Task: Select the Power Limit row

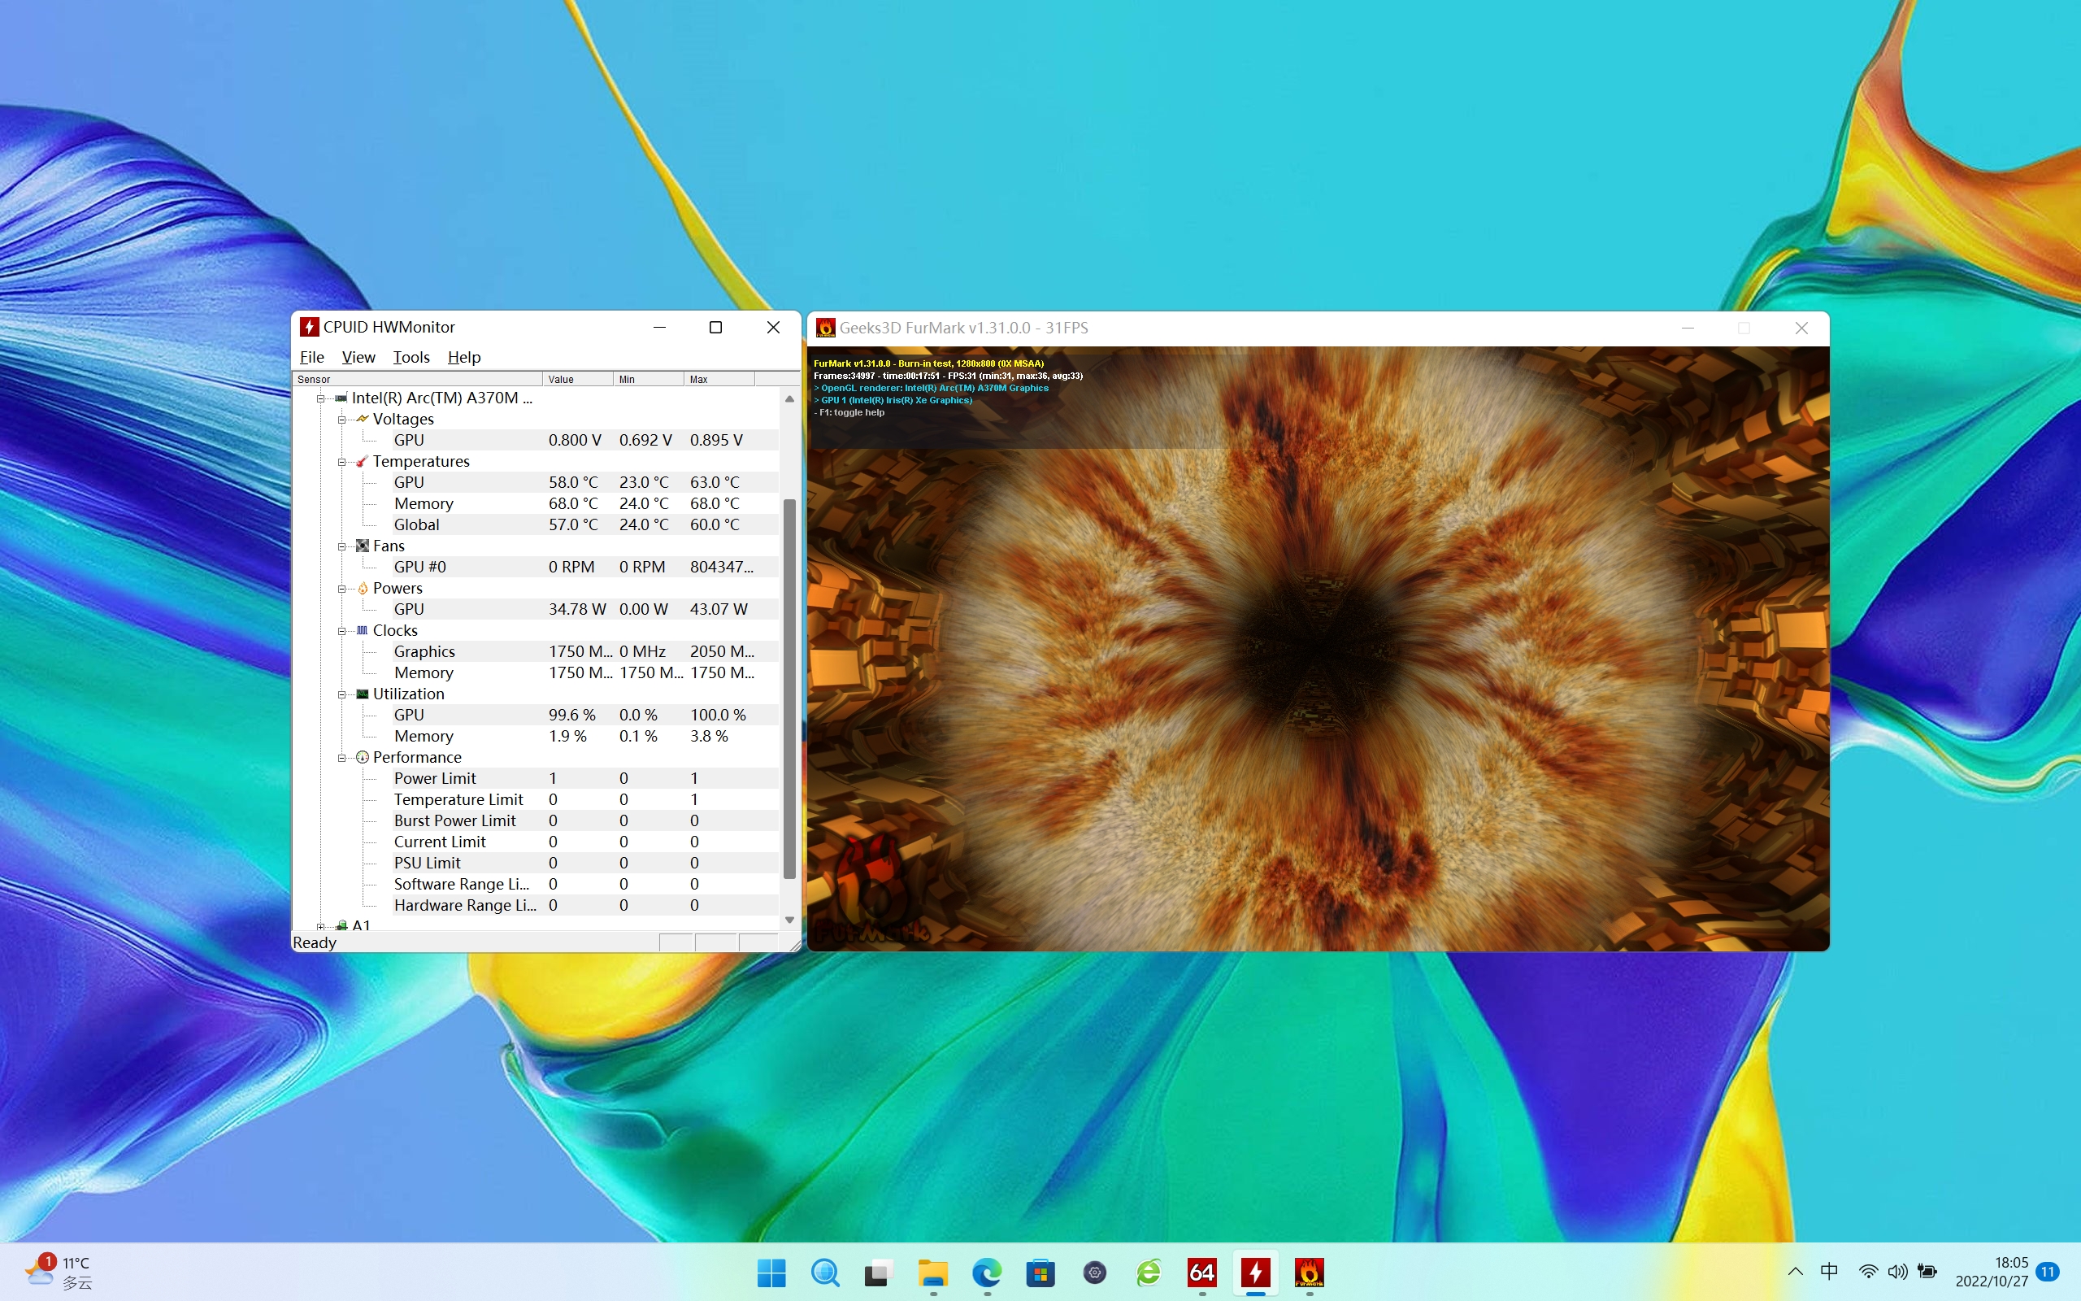Action: [x=435, y=779]
